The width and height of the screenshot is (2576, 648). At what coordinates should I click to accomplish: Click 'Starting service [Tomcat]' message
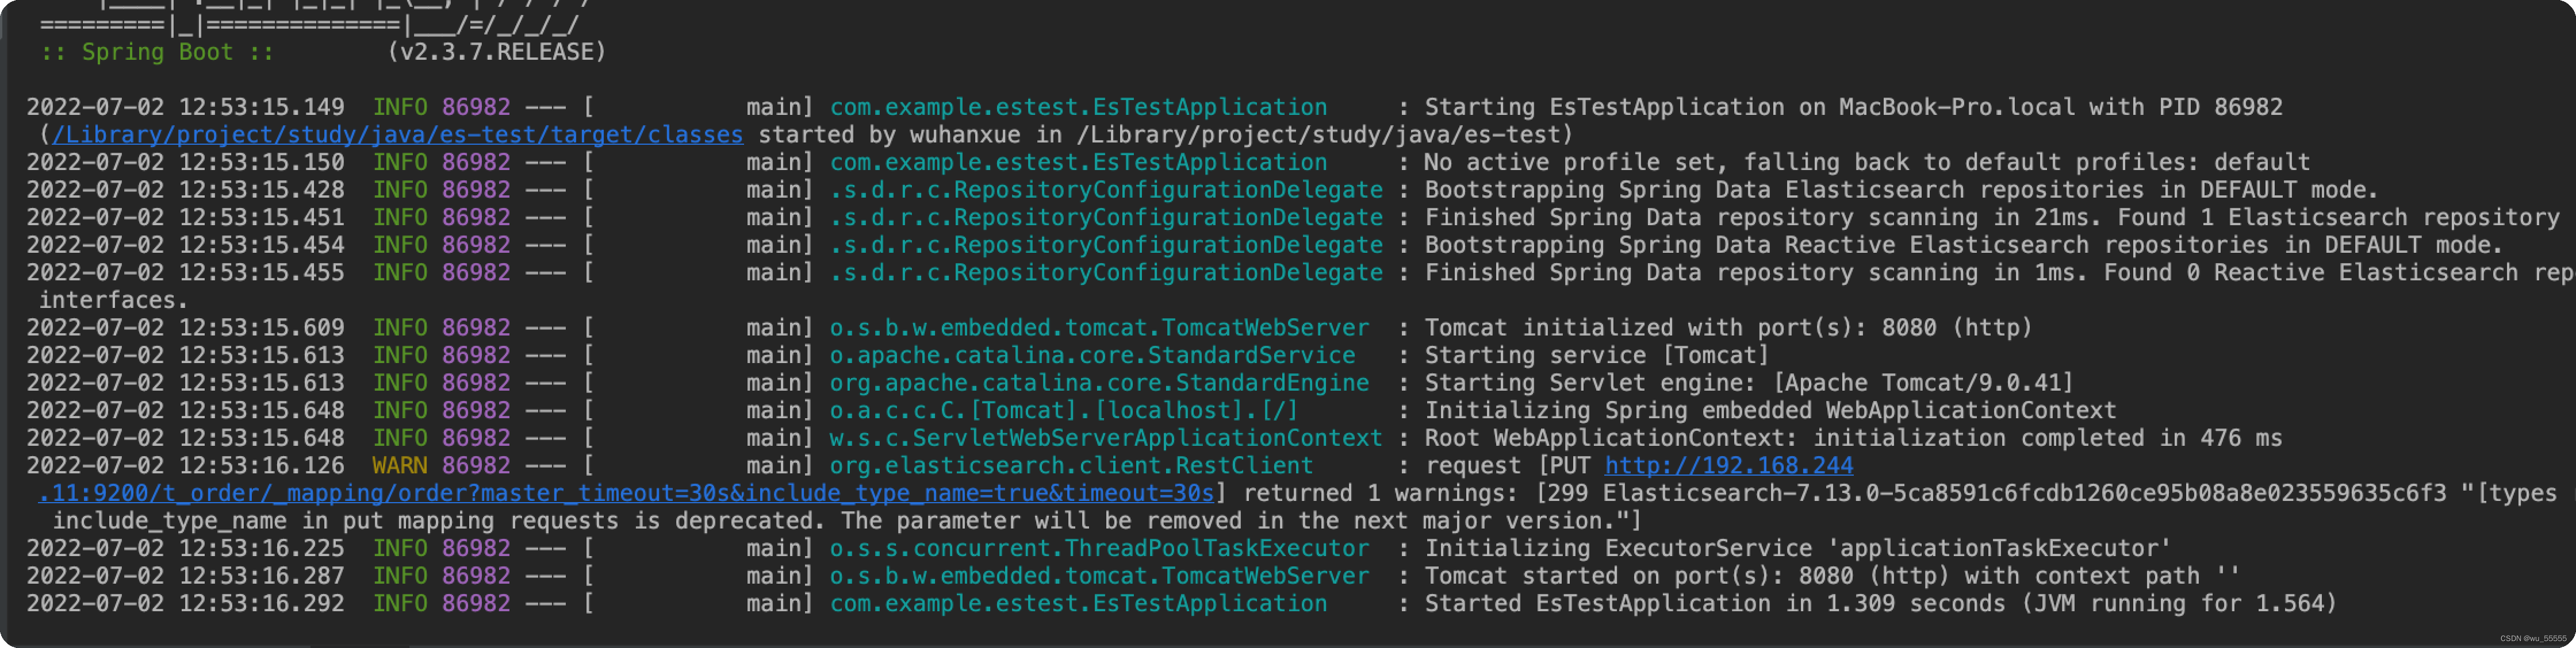click(1597, 356)
